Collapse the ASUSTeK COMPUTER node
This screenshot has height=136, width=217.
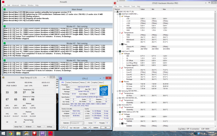pyautogui.click(x=117, y=14)
